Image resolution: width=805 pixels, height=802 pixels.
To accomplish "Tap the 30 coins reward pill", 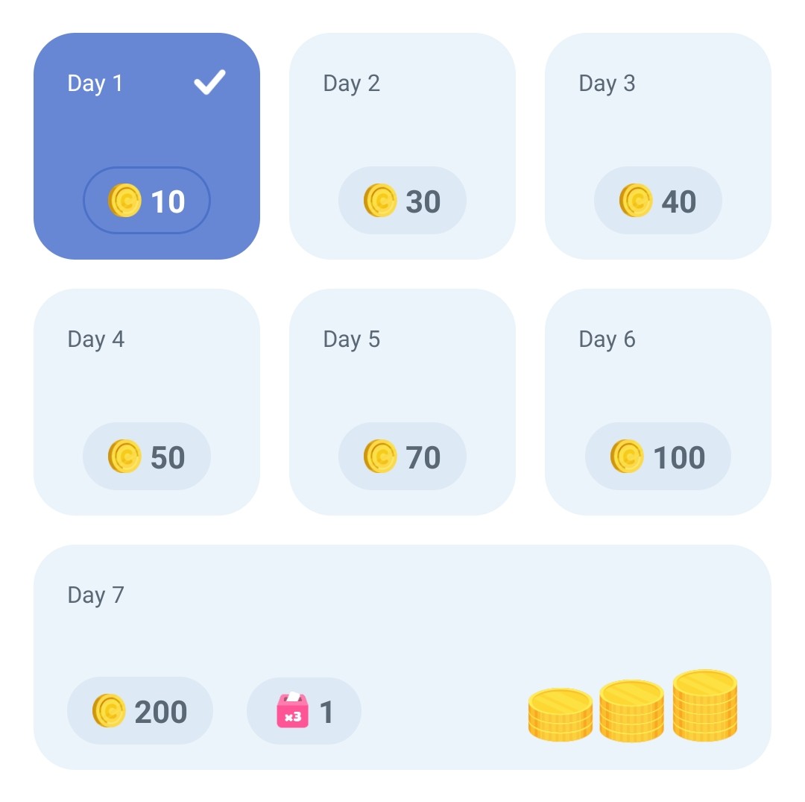I will click(402, 201).
